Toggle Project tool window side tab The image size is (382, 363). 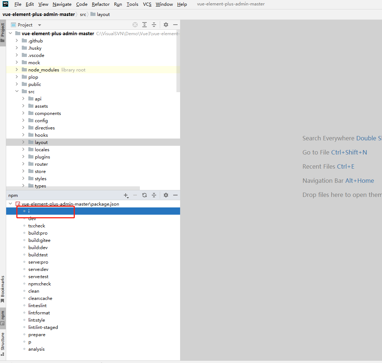(3, 33)
